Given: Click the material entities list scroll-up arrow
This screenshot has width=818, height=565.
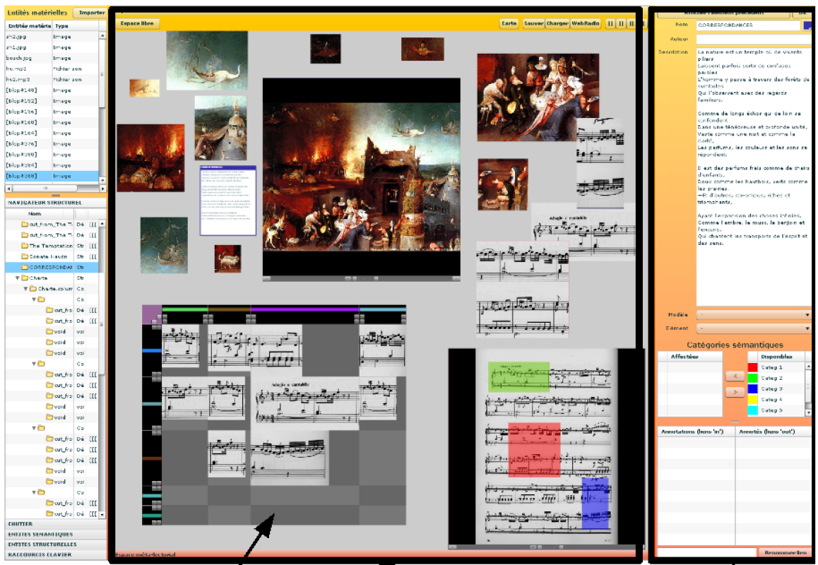Looking at the screenshot, I should [x=102, y=35].
